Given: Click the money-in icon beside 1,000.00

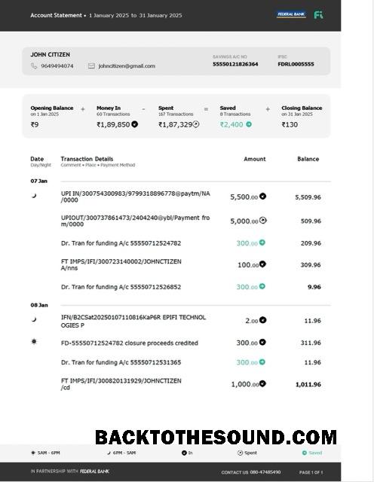Looking at the screenshot, I should (x=262, y=383).
